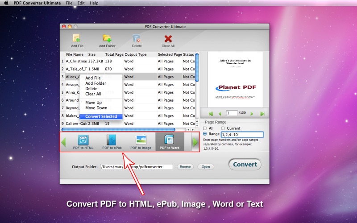
Task: Choose Add Folder from context menu
Action: point(101,83)
